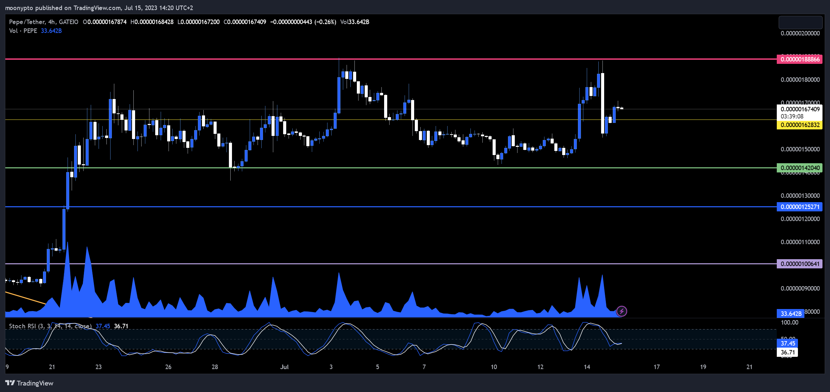This screenshot has height=392, width=830.
Task: Click the purple lightning bolt icon
Action: 622,311
